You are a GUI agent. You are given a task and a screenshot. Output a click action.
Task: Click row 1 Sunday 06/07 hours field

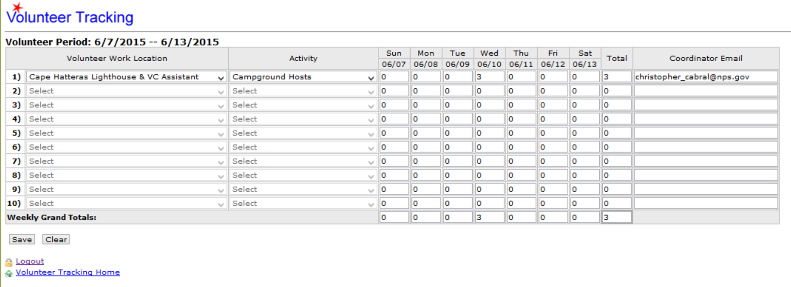pos(394,77)
